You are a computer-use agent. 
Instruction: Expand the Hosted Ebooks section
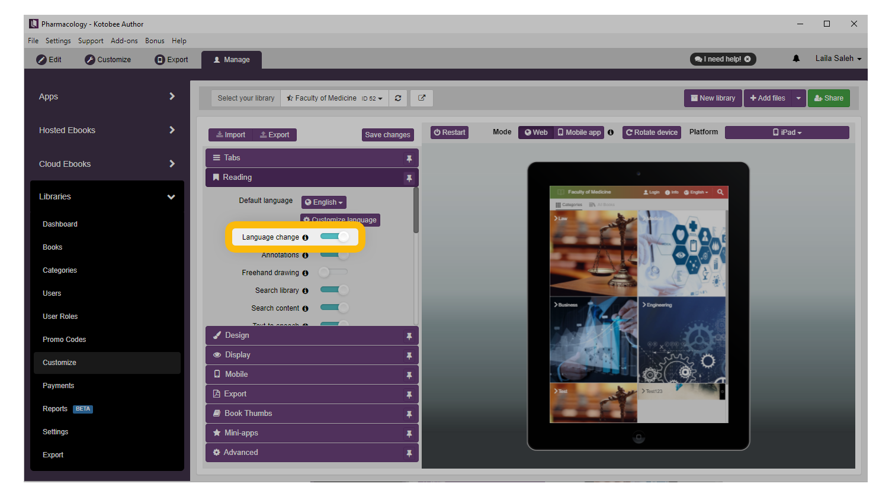(x=107, y=130)
